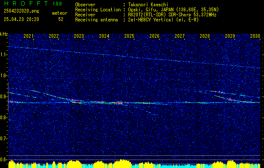Click the meteor count 52

61,19
